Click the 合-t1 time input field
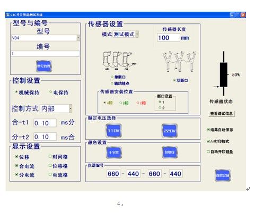 [45, 123]
